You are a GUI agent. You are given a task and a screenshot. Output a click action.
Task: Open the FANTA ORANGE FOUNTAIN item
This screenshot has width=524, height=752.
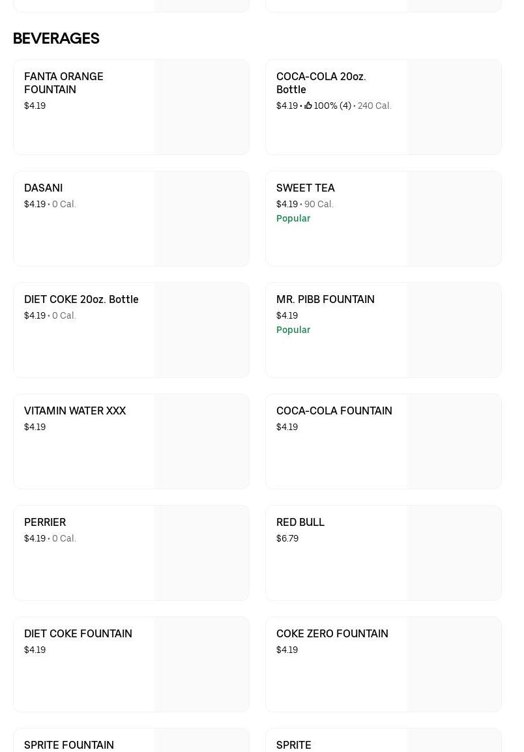point(63,83)
